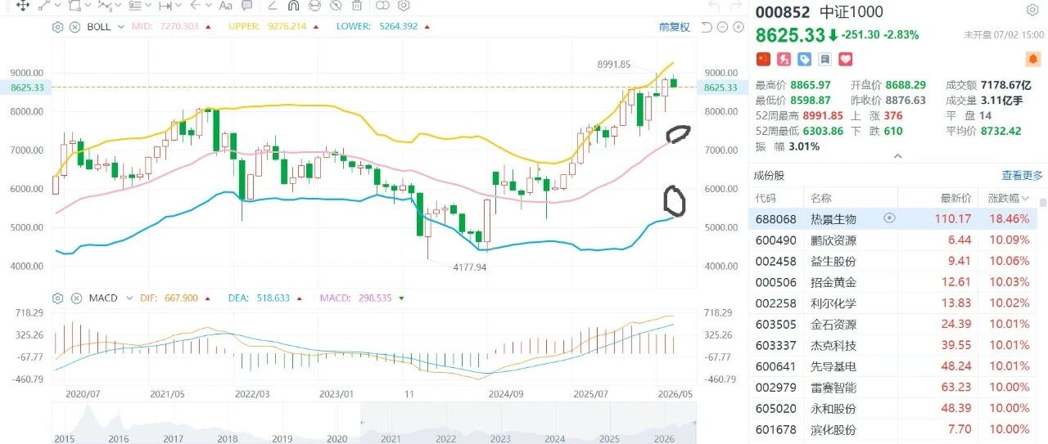Set price alert with bell icon
Screen dimensions: 1048x444
tap(1033, 60)
